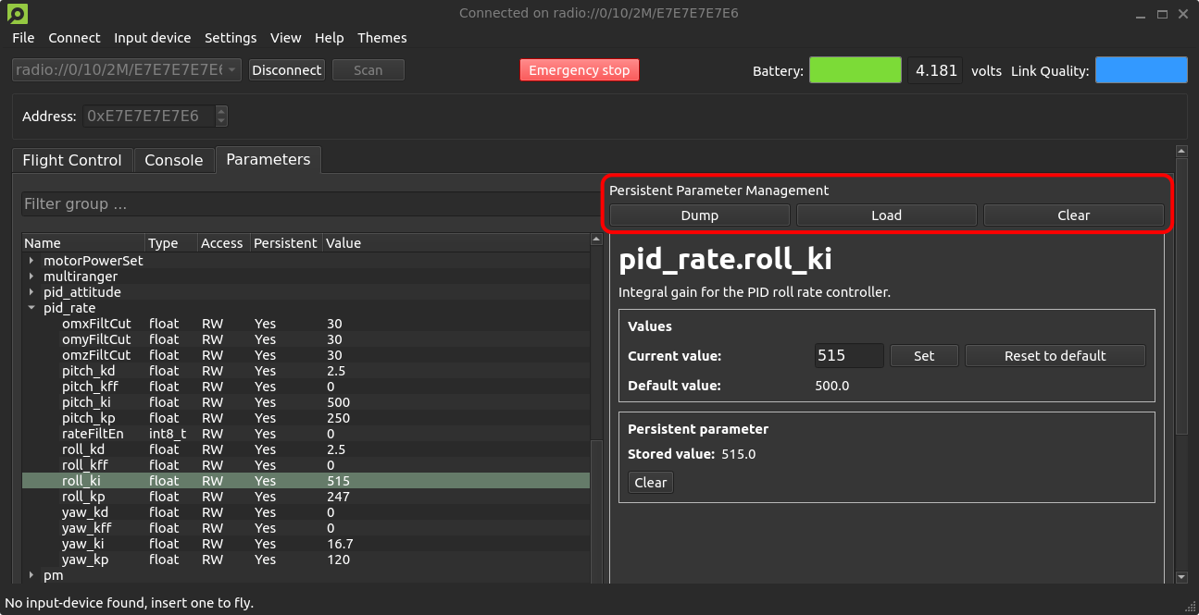Click the Dump persistent parameters button
The image size is (1199, 615).
[x=700, y=215]
